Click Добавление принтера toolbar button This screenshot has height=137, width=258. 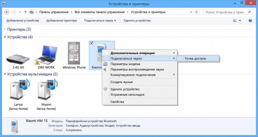(61, 21)
